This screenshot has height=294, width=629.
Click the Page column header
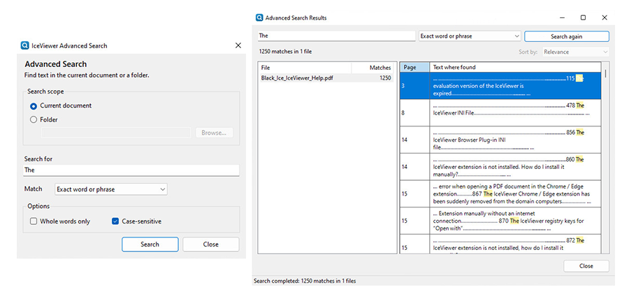(414, 67)
